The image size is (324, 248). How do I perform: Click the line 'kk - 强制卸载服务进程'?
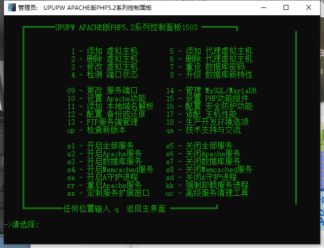[x=207, y=185]
